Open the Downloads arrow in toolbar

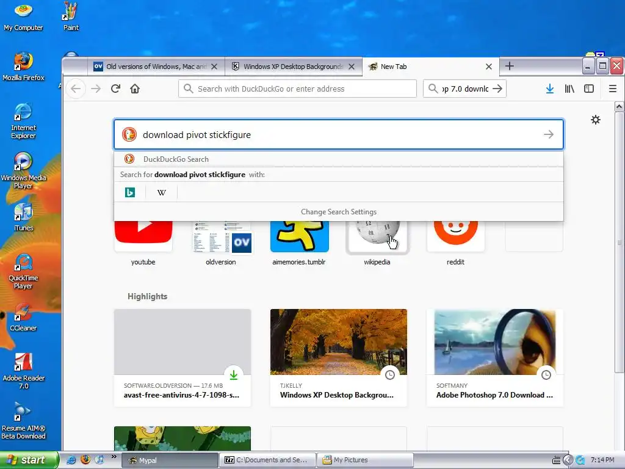[550, 89]
